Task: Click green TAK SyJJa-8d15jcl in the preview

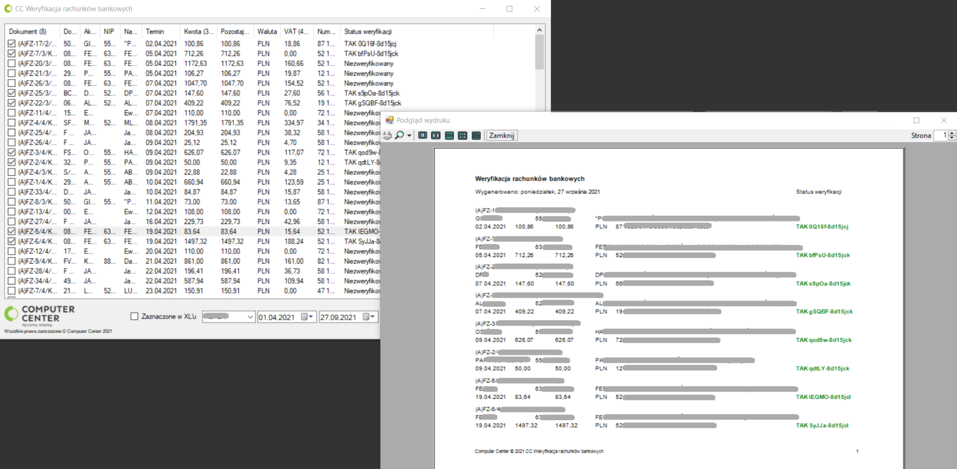Action: pyautogui.click(x=822, y=425)
